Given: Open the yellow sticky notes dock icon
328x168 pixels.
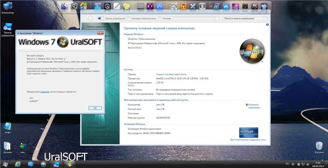Looking at the screenshot, I should tap(126, 6).
